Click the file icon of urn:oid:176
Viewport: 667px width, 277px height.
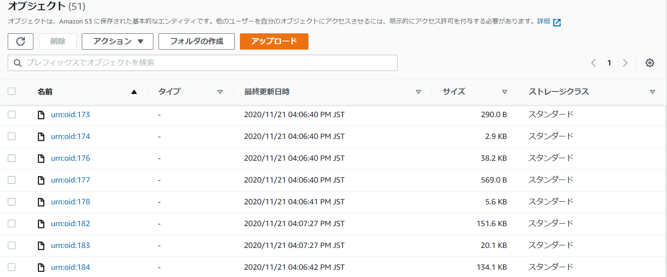click(x=41, y=158)
